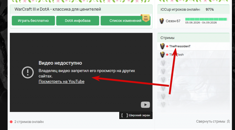The image size is (235, 130).
Task: Click the avatar icon beside ThePressidenT
Action: (162, 46)
